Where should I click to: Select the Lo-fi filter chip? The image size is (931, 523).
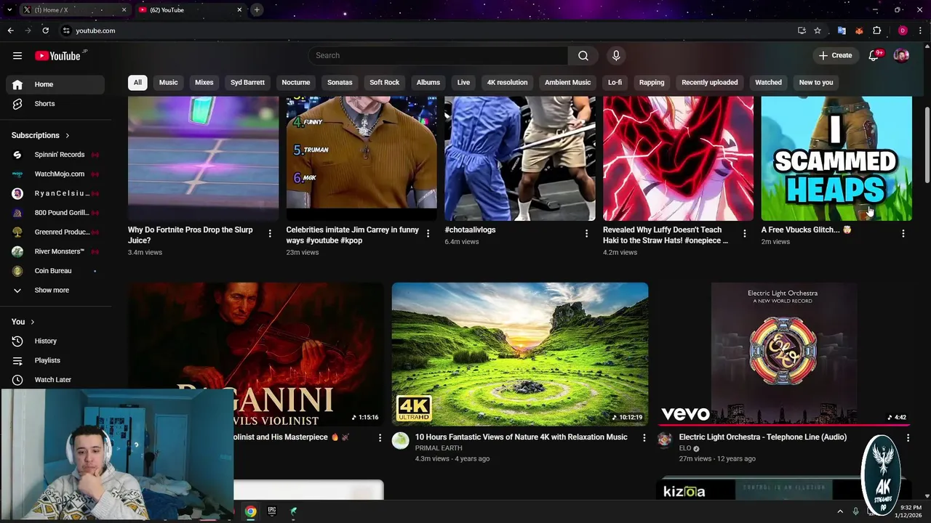[x=615, y=83]
